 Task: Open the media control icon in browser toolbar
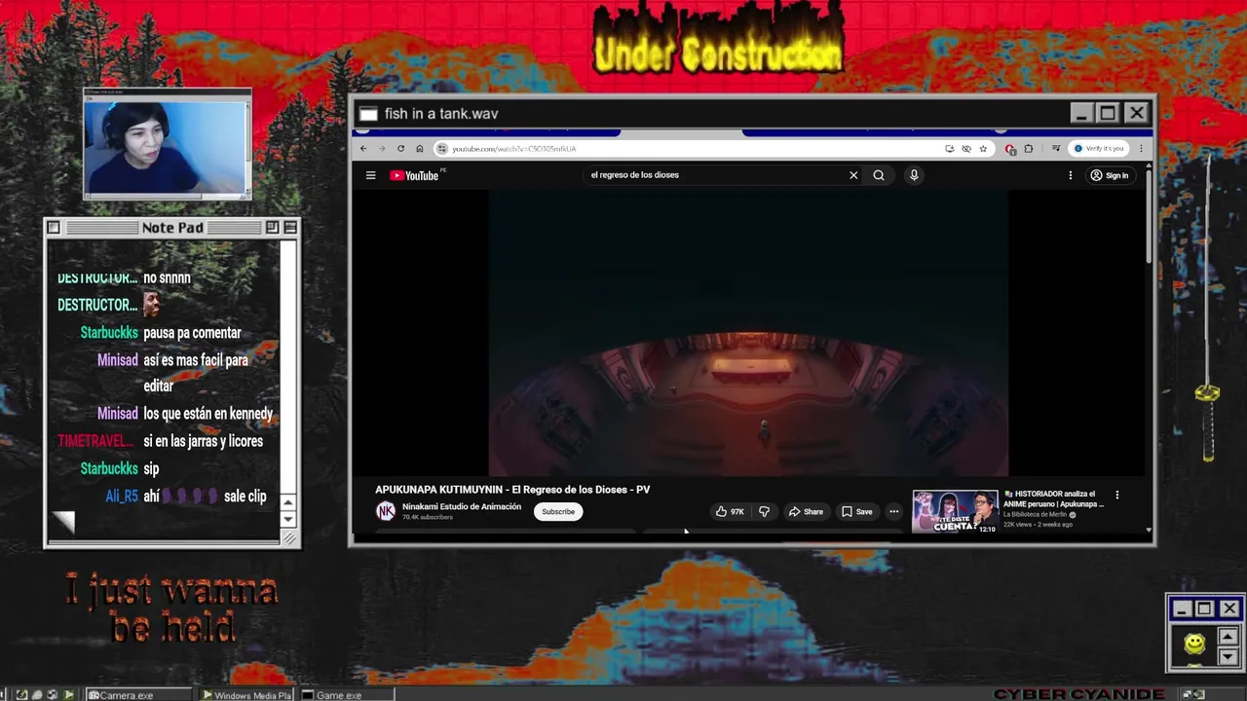pyautogui.click(x=1055, y=149)
